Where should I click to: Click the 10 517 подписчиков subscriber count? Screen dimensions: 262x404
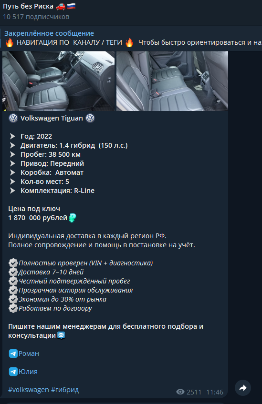(36, 17)
